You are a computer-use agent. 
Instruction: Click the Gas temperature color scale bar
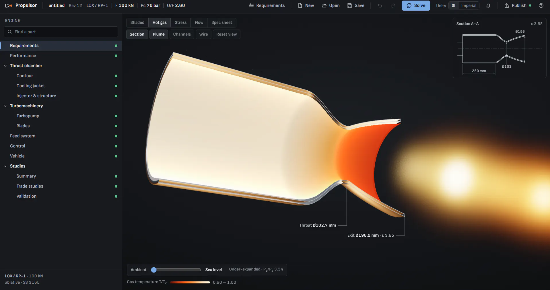click(190, 282)
